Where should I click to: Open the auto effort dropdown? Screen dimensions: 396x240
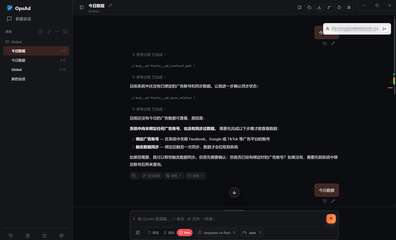coord(252,233)
